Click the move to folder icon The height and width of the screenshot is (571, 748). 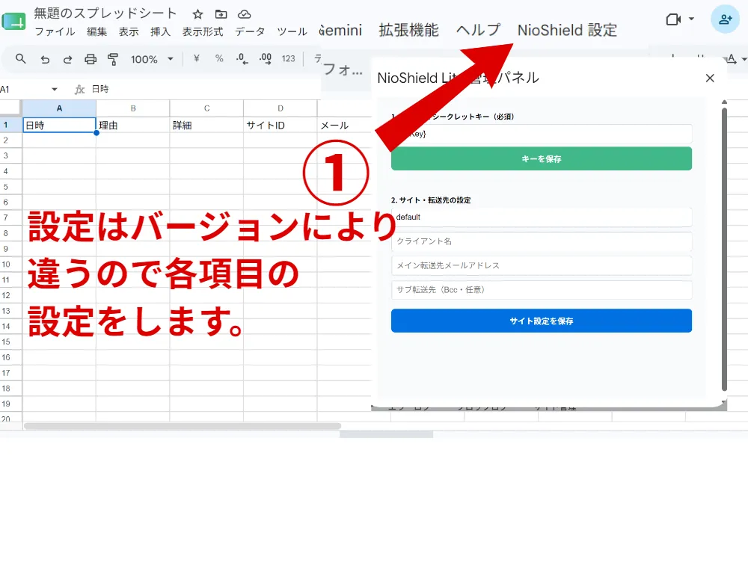point(221,13)
